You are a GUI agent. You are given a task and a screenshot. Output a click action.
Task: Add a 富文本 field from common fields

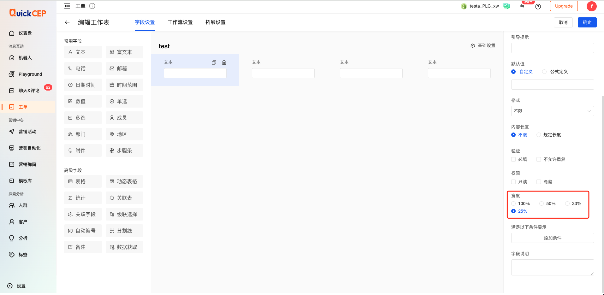pos(124,52)
